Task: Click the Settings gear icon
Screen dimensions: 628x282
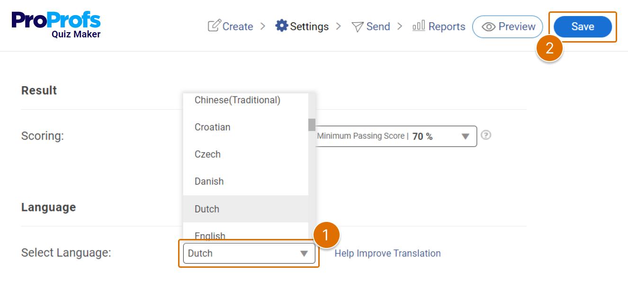Action: (282, 26)
